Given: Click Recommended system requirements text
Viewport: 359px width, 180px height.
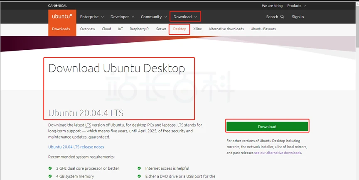Looking at the screenshot, I should click(81, 157).
